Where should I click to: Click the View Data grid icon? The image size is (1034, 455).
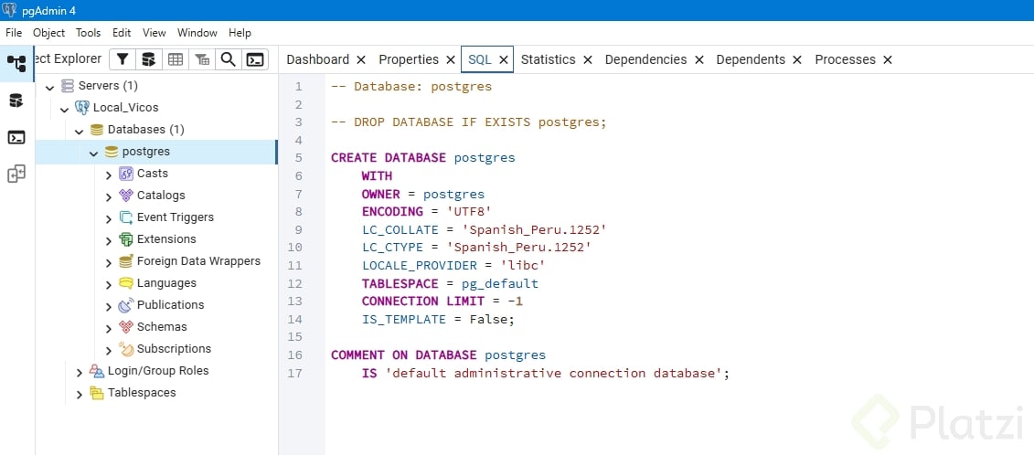pyautogui.click(x=176, y=59)
